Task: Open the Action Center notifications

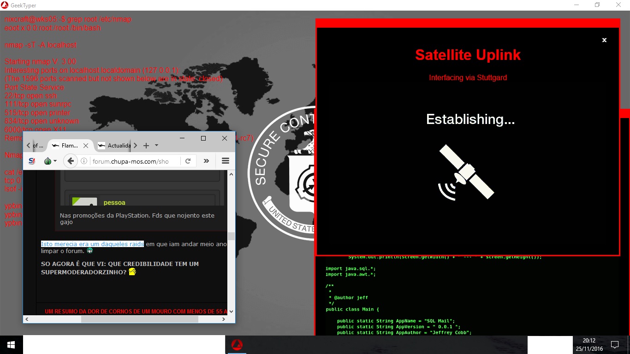Action: coord(614,345)
